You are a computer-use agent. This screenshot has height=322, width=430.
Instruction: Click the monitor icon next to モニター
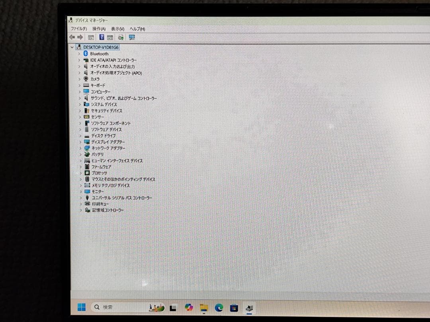tap(87, 191)
